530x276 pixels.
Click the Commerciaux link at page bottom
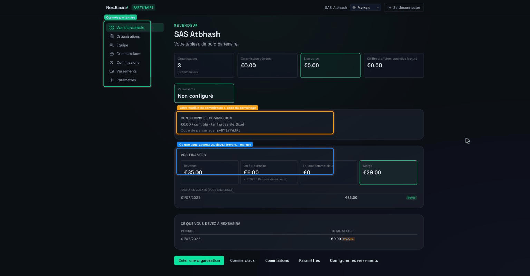coord(242,260)
